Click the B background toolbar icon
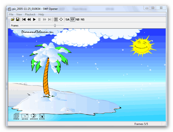This screenshot has width=173, height=132. pyautogui.click(x=56, y=19)
